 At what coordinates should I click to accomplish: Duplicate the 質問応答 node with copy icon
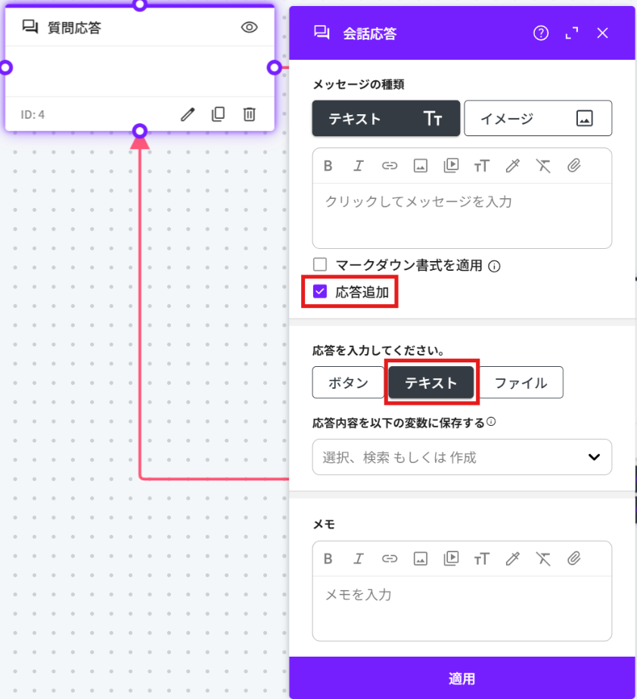[x=218, y=114]
